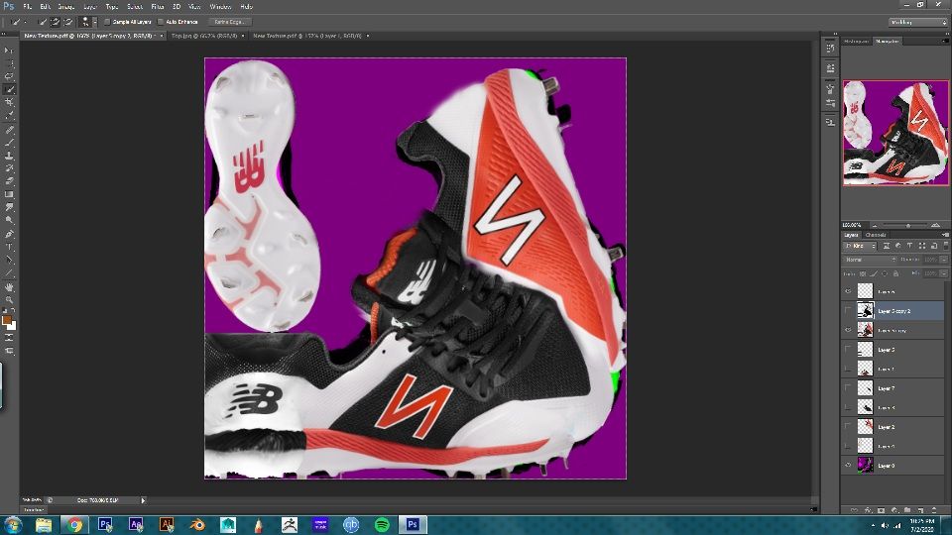
Task: Click Create new group folder icon
Action: coord(907,510)
